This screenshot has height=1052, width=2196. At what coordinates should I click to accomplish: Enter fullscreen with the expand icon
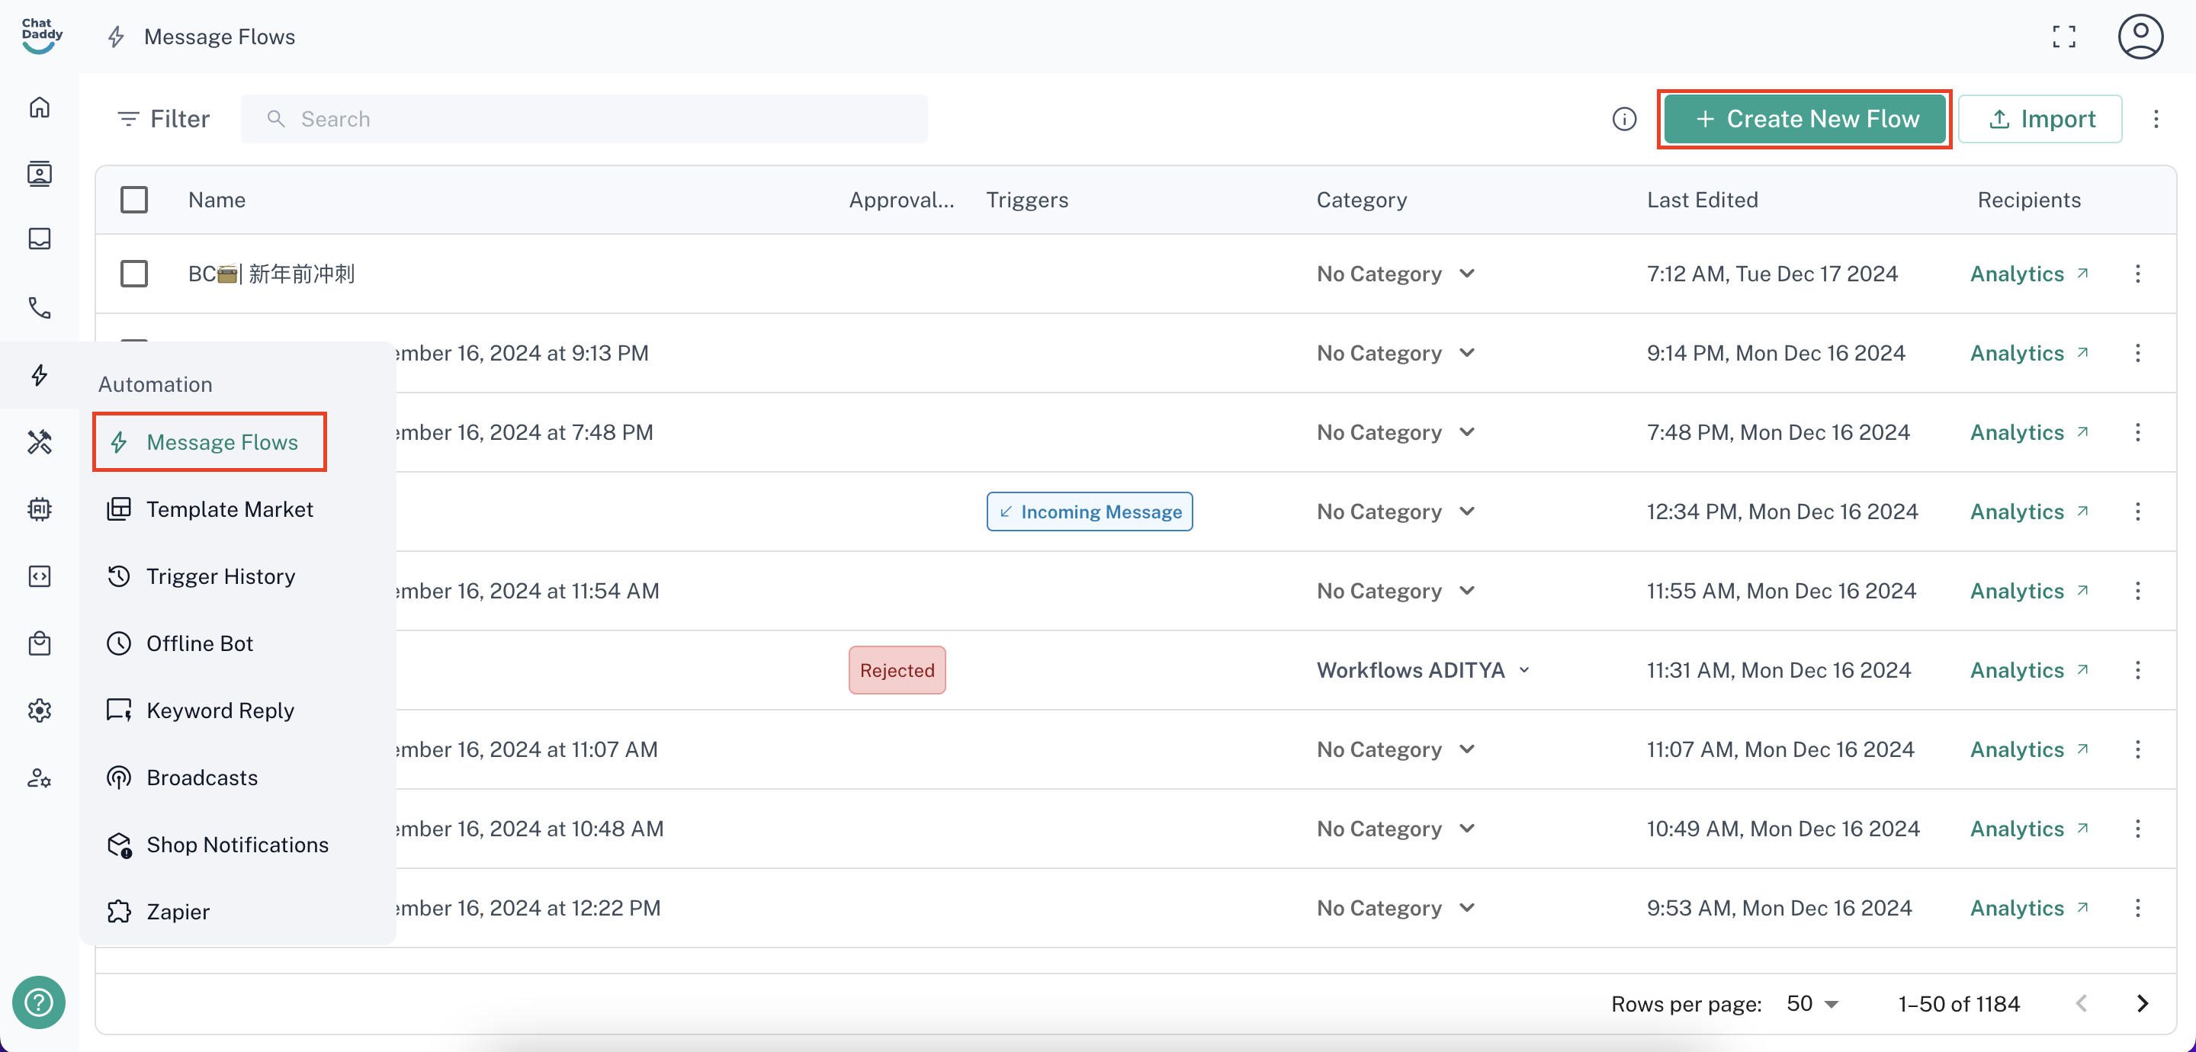click(x=2063, y=37)
